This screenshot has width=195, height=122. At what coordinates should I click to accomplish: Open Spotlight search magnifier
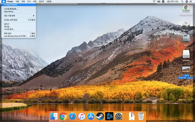182,2
